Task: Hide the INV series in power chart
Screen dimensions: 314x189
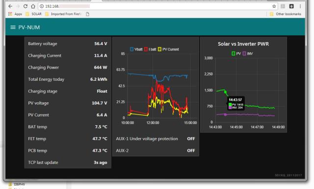Action: pos(248,53)
